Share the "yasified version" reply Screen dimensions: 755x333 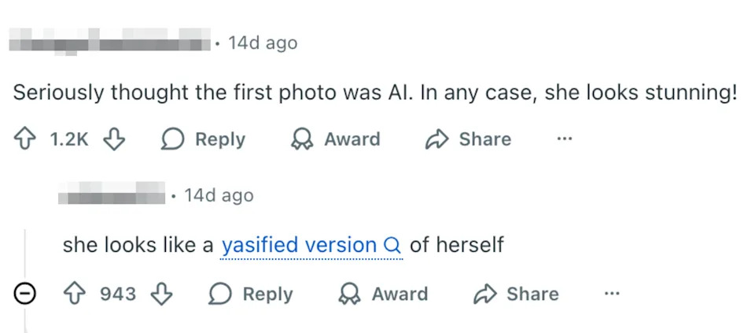[x=516, y=294]
